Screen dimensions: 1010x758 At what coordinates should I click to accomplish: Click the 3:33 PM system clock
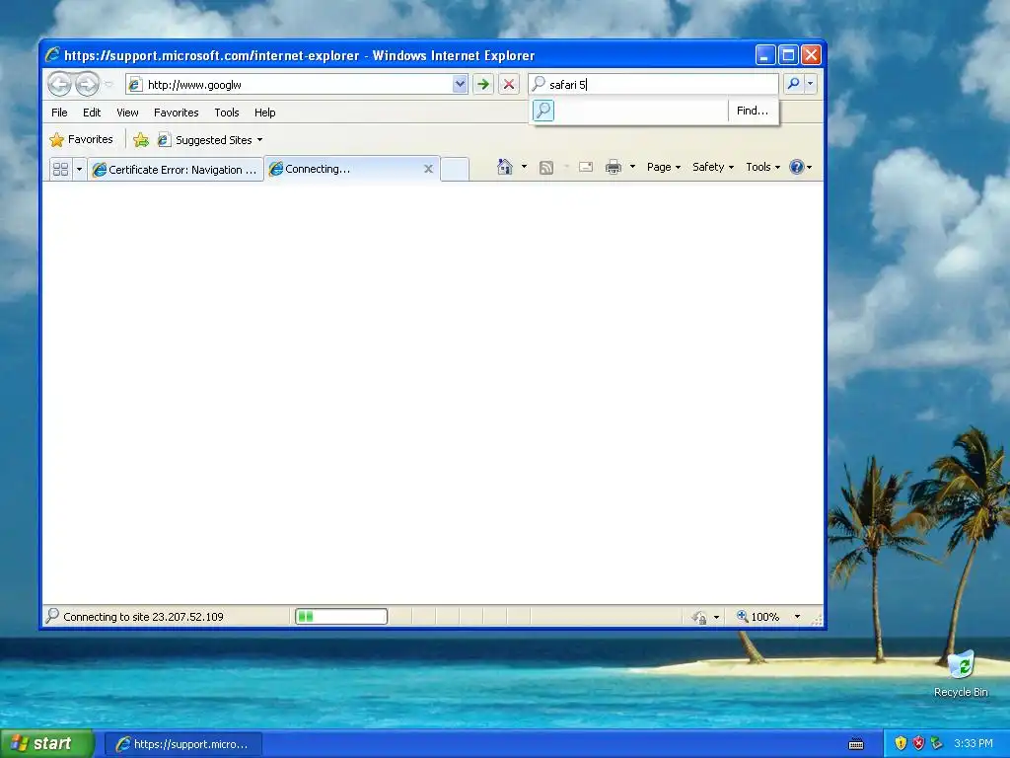click(x=973, y=743)
